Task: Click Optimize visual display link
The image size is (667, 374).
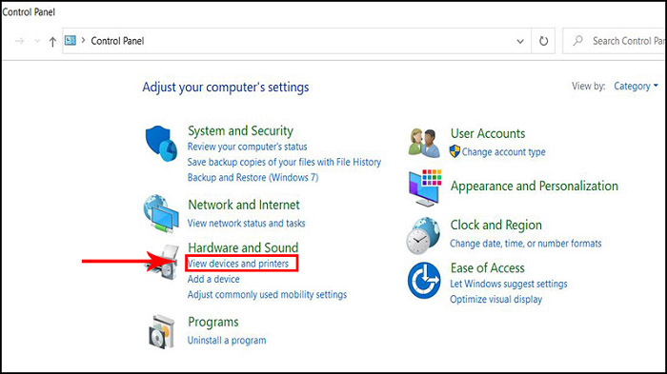Action: pos(496,300)
